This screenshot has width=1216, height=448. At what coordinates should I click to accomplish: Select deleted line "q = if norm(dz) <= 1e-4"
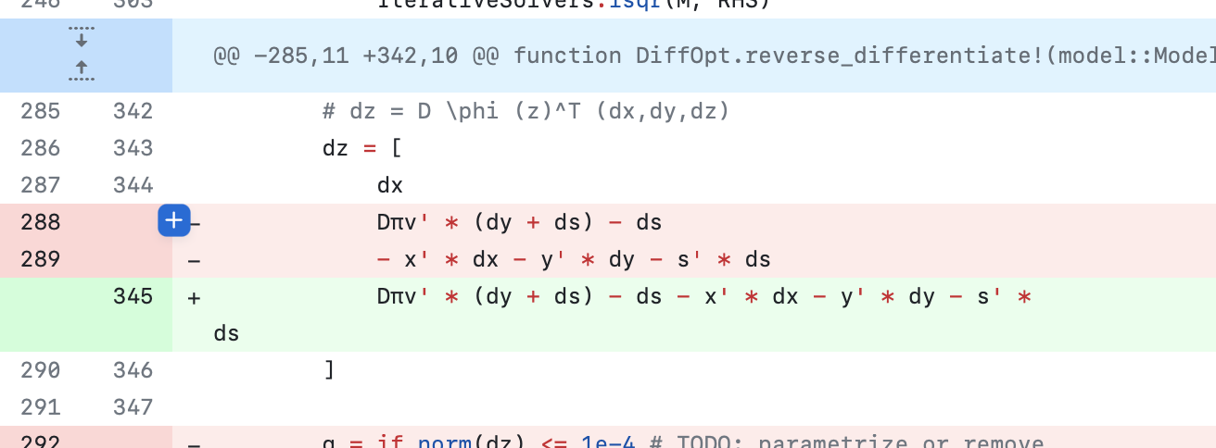[683, 442]
